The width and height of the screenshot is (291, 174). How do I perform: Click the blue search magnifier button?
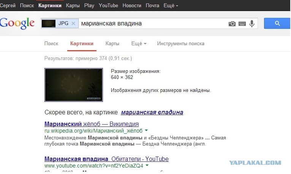pyautogui.click(x=277, y=24)
